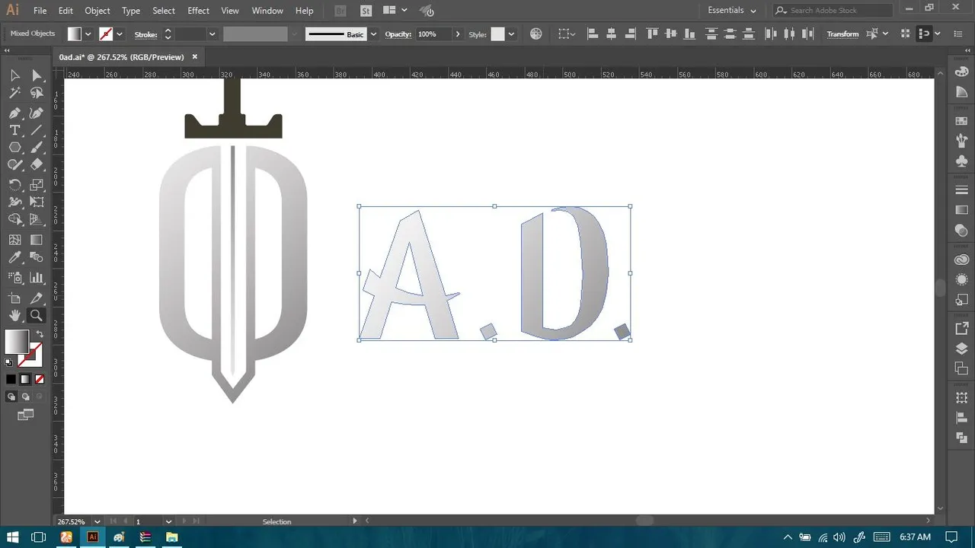
Task: Change screen mode button
Action: tap(26, 415)
